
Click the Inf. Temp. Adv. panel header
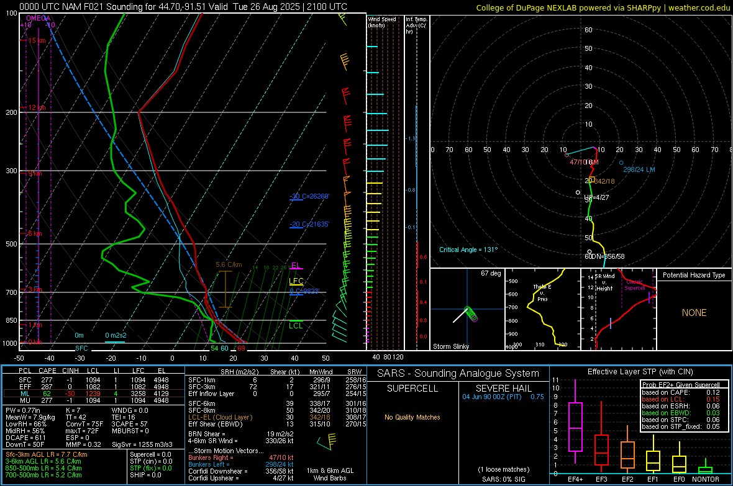417,25
